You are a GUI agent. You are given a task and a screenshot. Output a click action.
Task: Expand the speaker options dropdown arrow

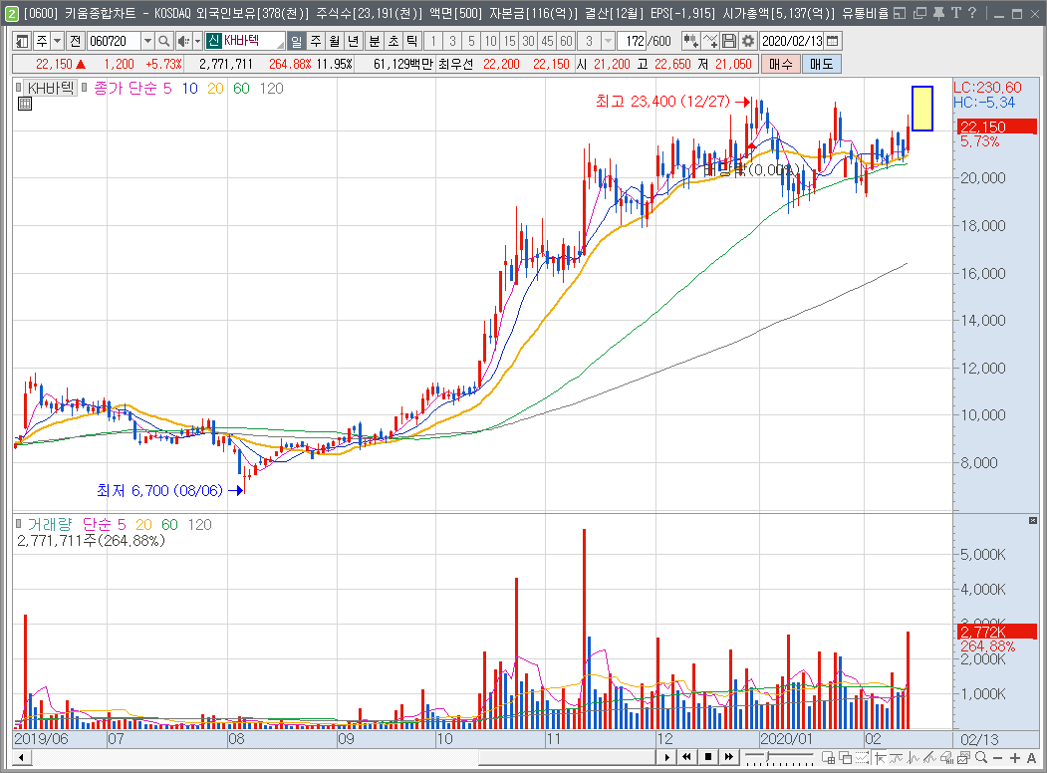[197, 42]
